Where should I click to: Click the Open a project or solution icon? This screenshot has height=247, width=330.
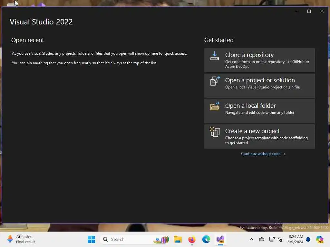click(x=215, y=81)
